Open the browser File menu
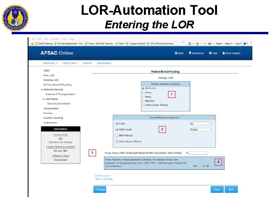The image size is (280, 210). coord(33,39)
